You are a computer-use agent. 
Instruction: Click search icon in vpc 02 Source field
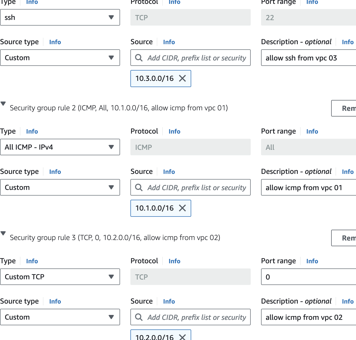coord(139,317)
